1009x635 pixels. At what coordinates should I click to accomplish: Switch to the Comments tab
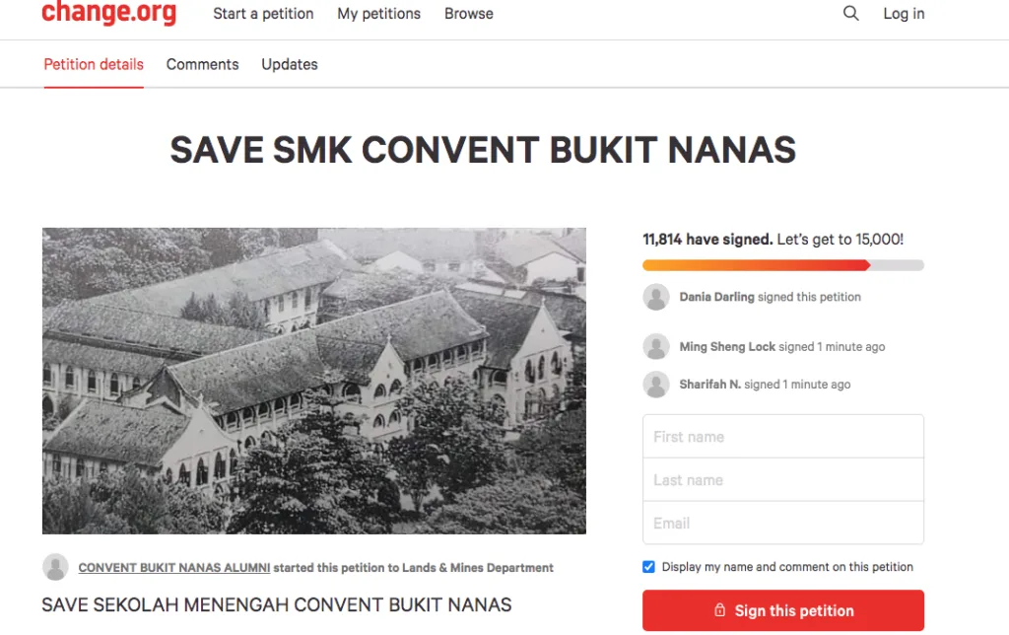coord(202,65)
